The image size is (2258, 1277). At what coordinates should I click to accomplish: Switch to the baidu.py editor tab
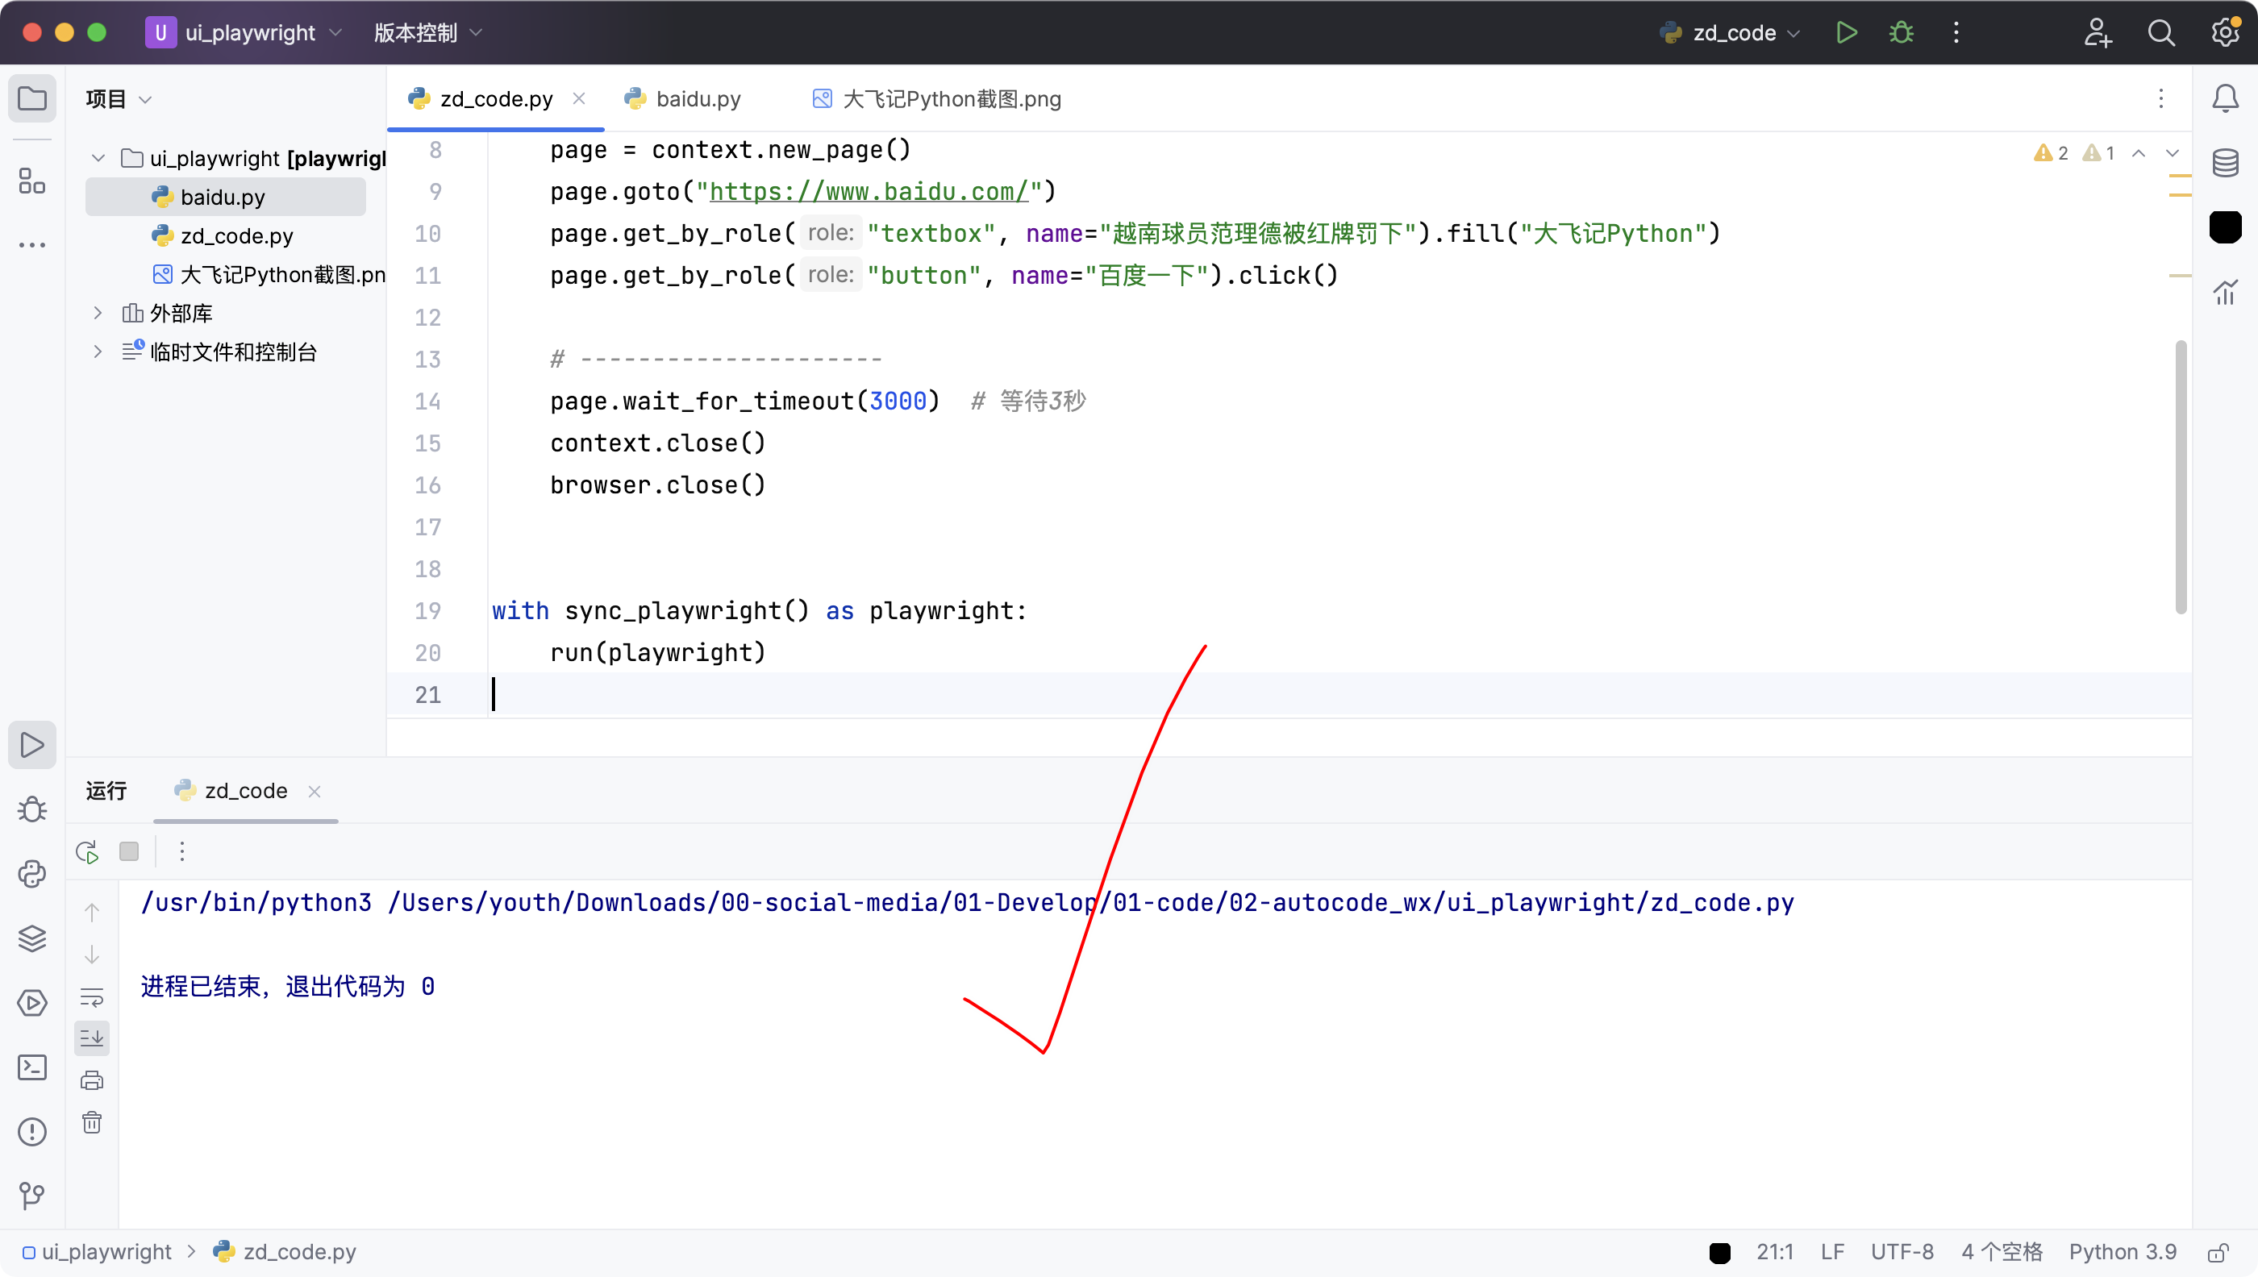point(698,99)
